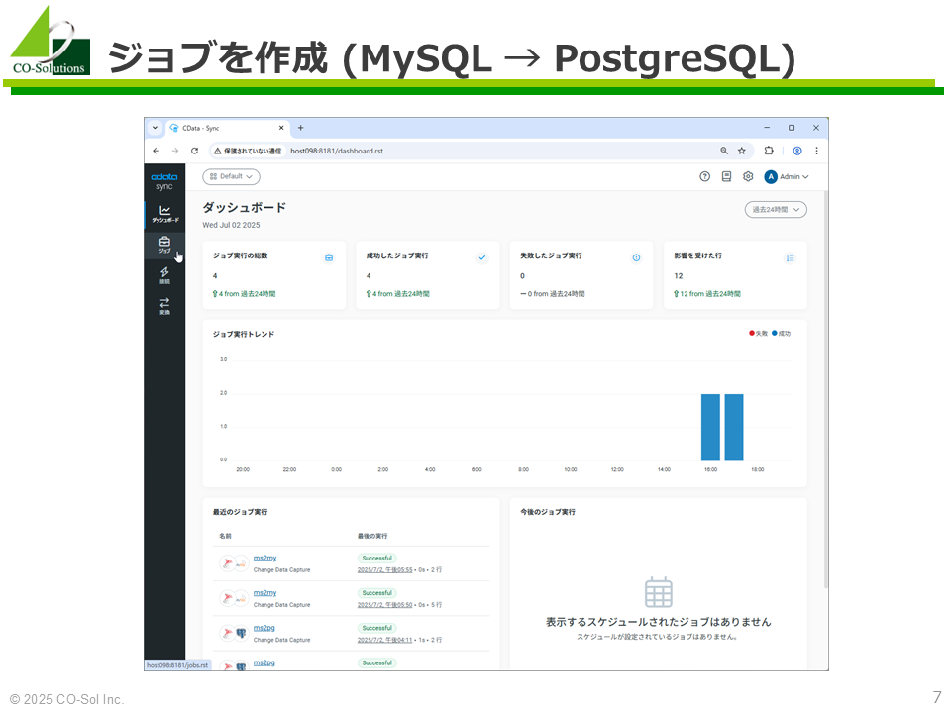
Task: Click the first Successful status badge
Action: (376, 558)
